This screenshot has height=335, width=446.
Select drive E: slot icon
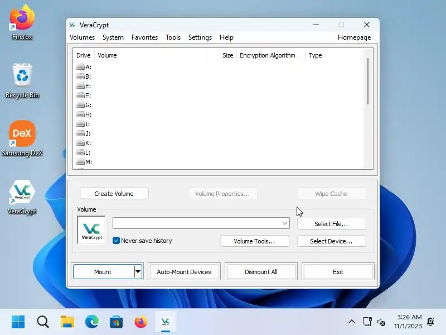point(80,86)
